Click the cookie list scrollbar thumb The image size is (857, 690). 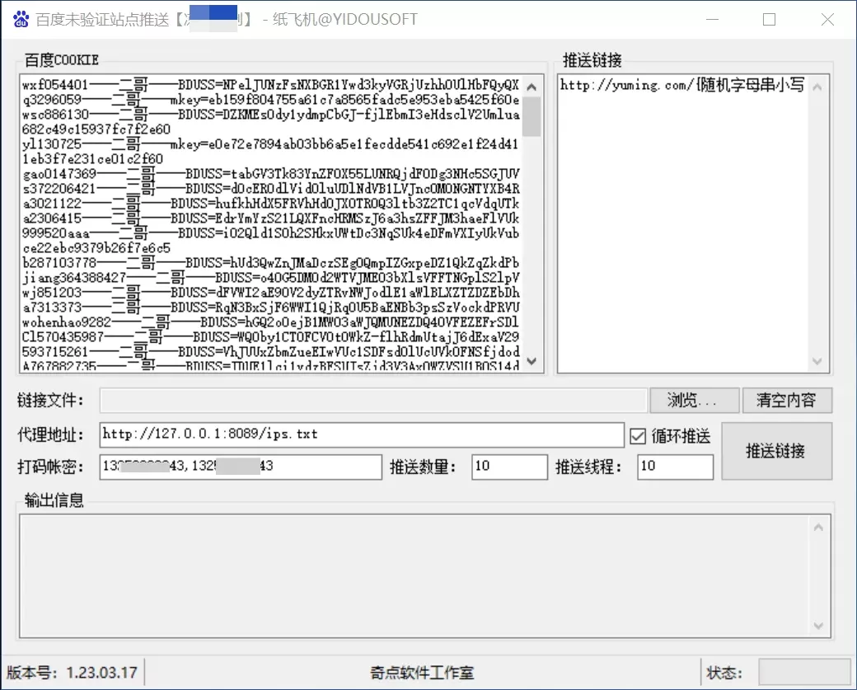click(532, 116)
